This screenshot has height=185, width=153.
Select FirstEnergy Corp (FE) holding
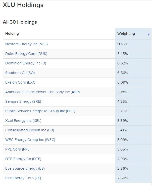pyautogui.click(x=23, y=178)
